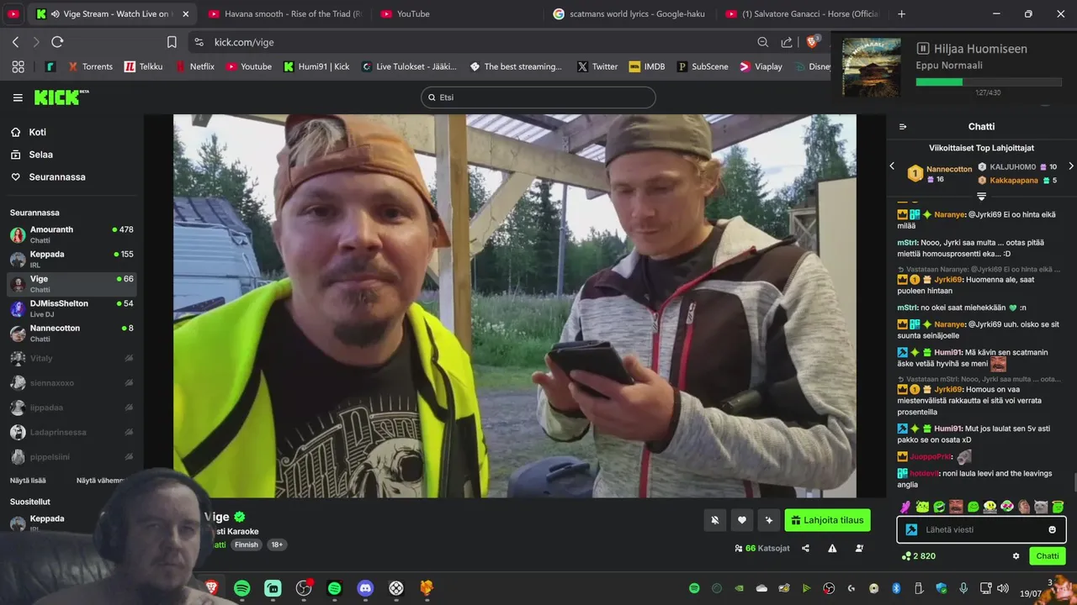This screenshot has height=605, width=1077.
Task: Click the Bluetooth tray icon
Action: click(896, 588)
